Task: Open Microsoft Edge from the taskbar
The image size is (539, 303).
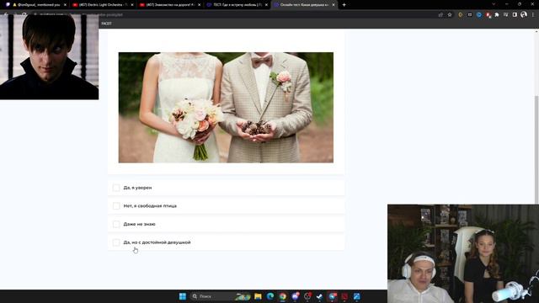Action: click(270, 296)
